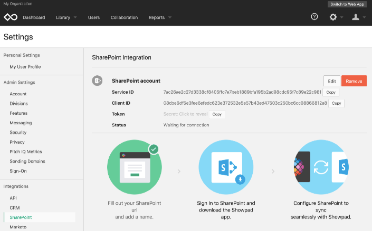Open the settings gear icon

click(x=333, y=17)
